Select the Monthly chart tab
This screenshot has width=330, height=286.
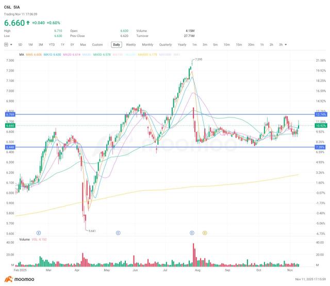pyautogui.click(x=147, y=45)
